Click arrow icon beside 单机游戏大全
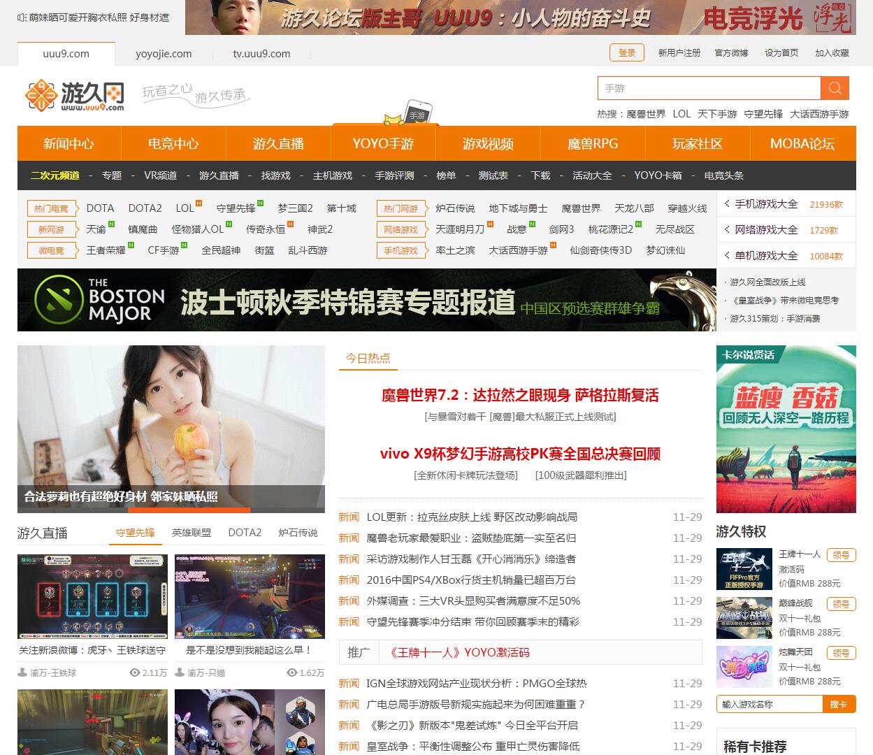The width and height of the screenshot is (873, 755). click(727, 255)
